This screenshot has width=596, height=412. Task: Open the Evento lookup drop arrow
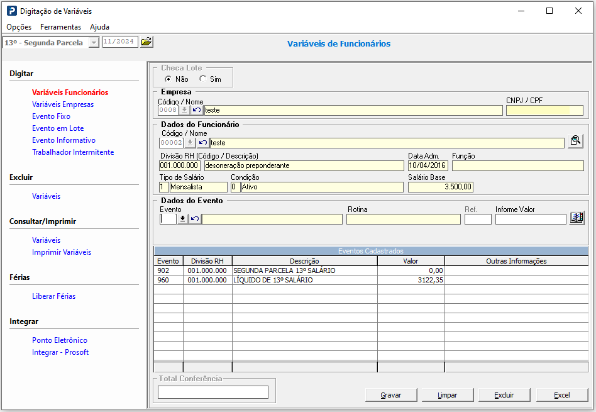tap(183, 219)
